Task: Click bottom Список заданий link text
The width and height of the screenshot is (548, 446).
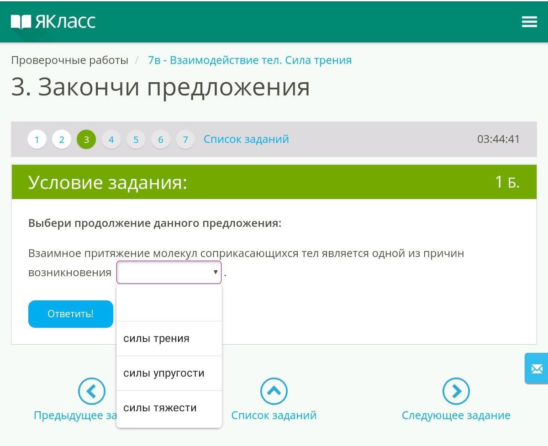Action: click(x=274, y=415)
